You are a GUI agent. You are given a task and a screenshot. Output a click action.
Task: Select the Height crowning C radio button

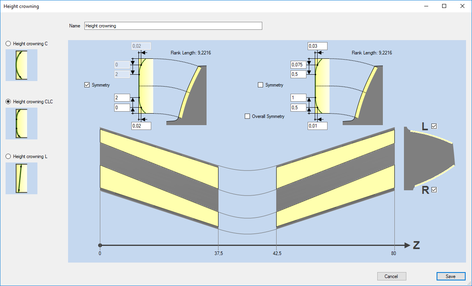click(8, 44)
